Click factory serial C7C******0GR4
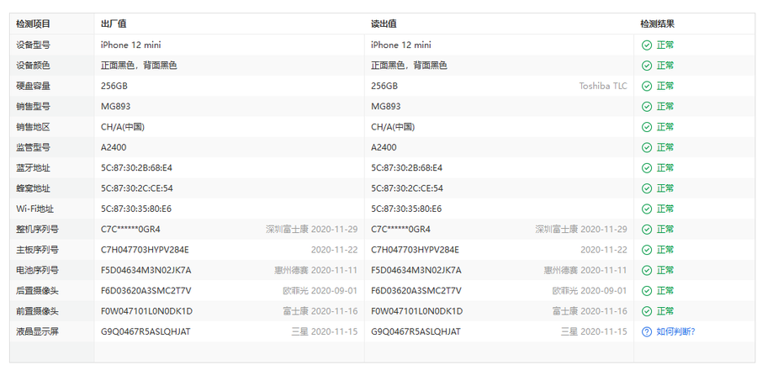The image size is (757, 365). (x=130, y=230)
